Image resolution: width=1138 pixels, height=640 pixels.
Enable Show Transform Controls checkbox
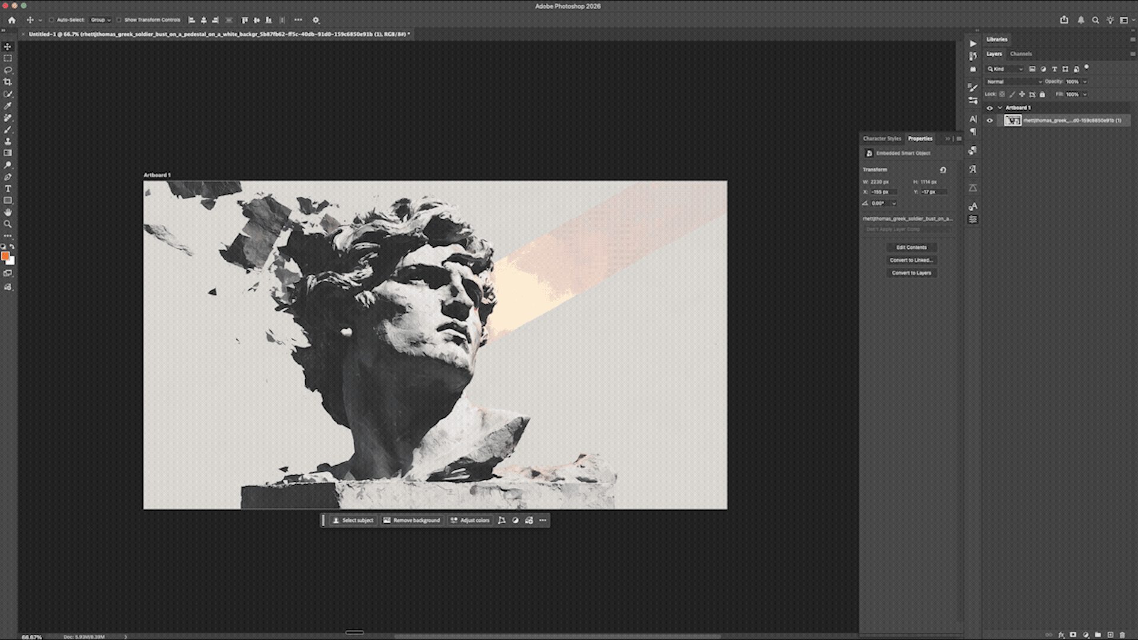click(119, 20)
